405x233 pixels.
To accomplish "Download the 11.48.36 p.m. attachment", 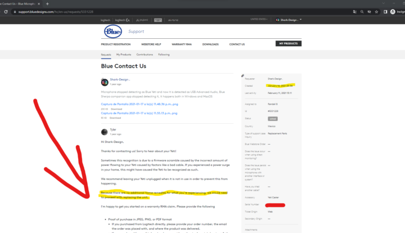I will 116,109.
